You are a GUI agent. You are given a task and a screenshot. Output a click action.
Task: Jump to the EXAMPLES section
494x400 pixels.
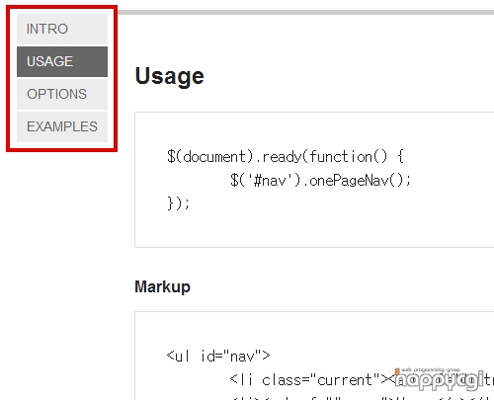tap(62, 126)
